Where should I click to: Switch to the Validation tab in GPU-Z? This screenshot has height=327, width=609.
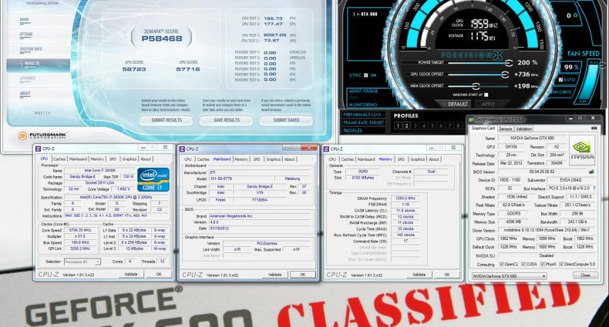point(523,128)
